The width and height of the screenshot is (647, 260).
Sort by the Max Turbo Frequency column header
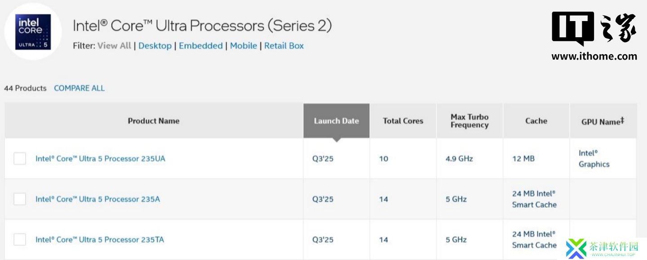pos(470,121)
